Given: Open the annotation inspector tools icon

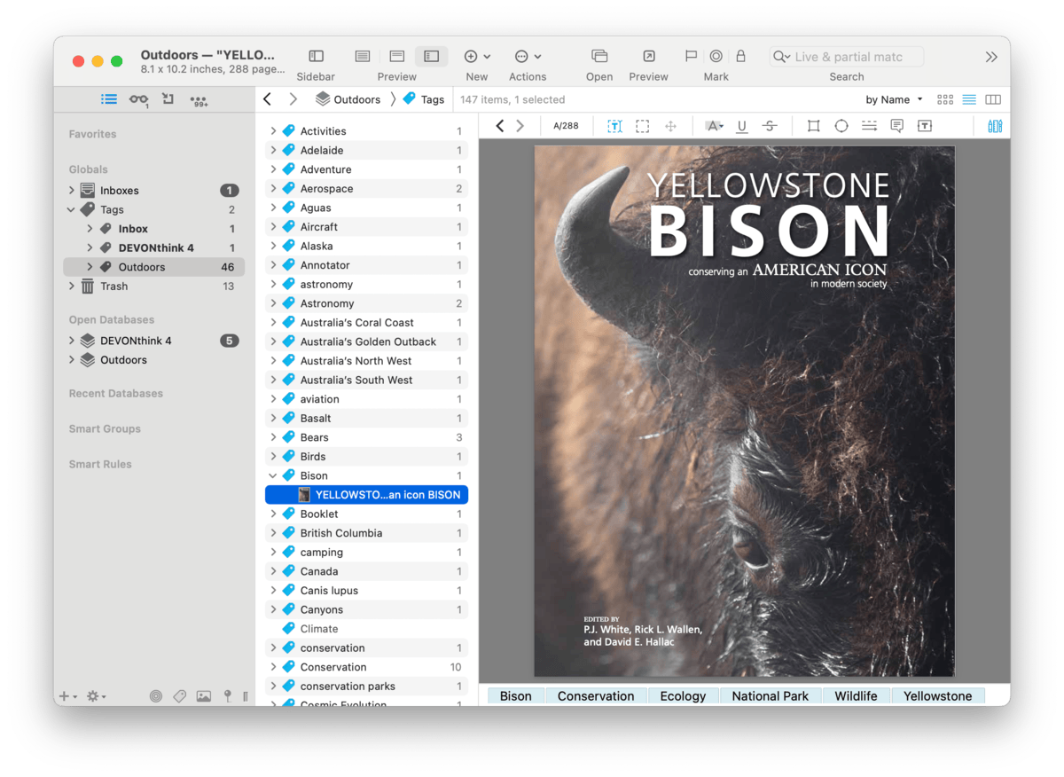Looking at the screenshot, I should tap(995, 126).
